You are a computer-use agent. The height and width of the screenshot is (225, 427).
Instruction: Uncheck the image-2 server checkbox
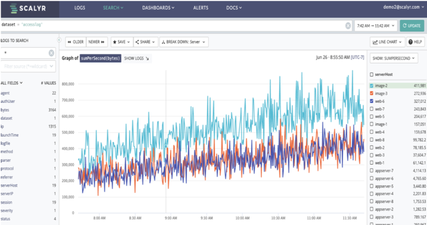point(371,85)
